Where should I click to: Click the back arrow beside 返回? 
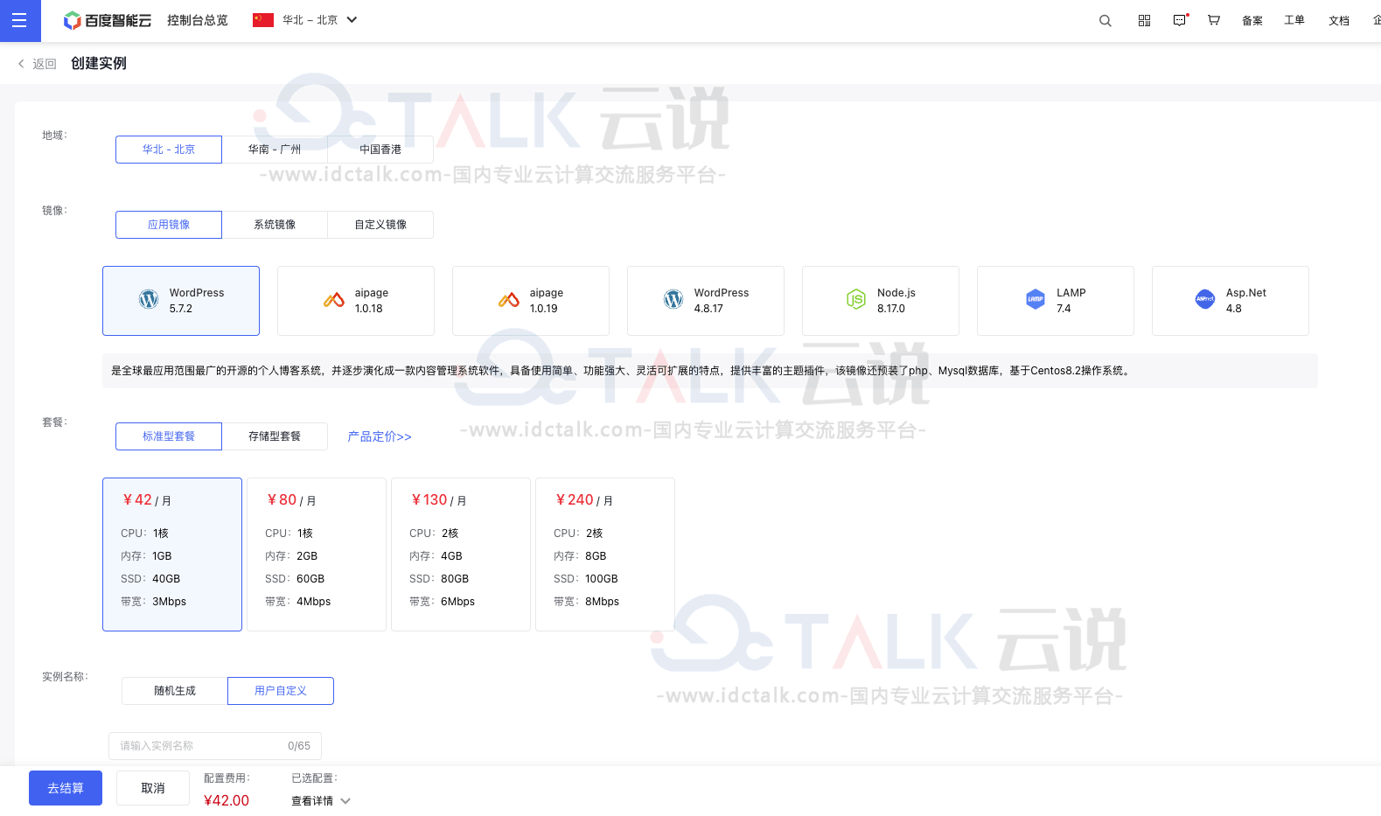click(21, 64)
